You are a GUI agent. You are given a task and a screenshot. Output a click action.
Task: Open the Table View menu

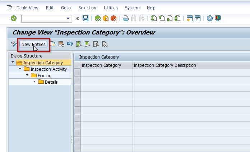[27, 8]
